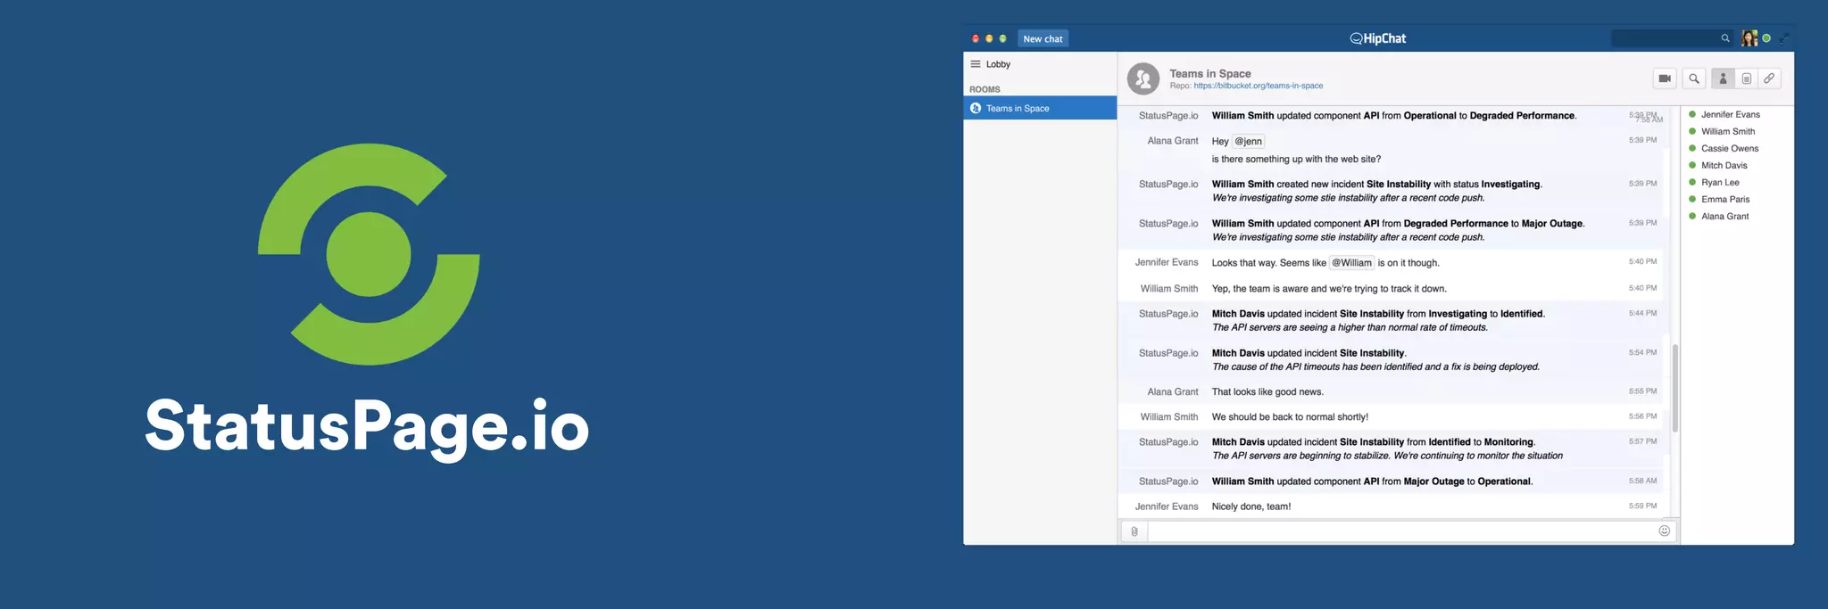The height and width of the screenshot is (609, 1828).
Task: Select Mitch Davis in member list
Action: coord(1724,165)
